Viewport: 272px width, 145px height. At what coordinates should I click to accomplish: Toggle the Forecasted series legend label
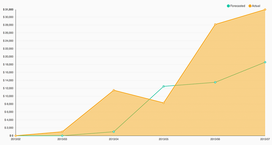[238, 6]
